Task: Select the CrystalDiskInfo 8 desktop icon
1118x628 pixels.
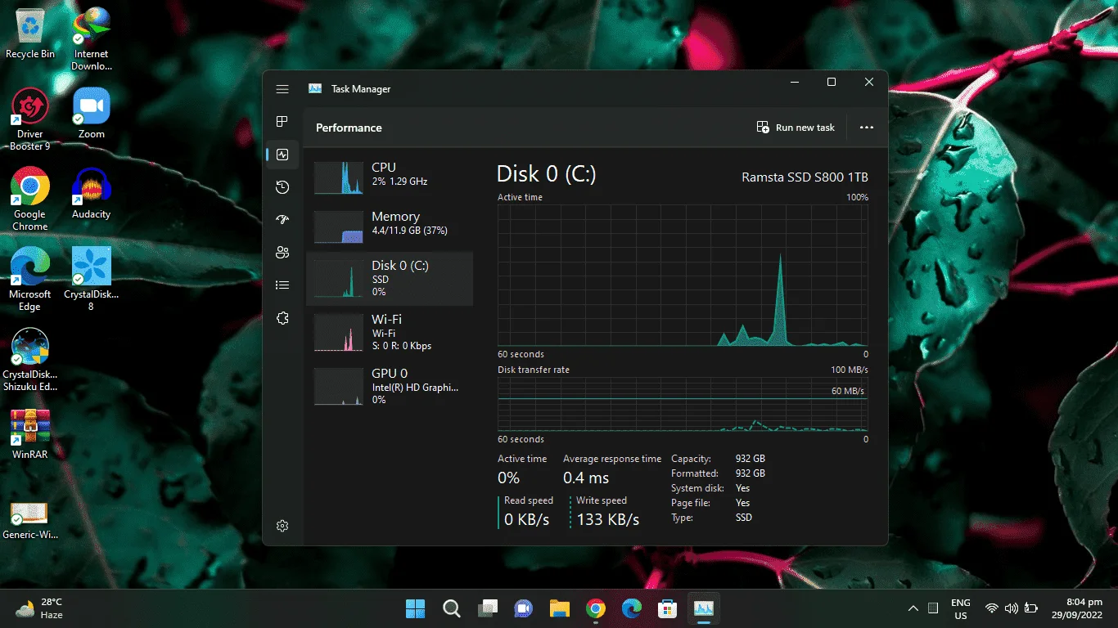Action: (x=92, y=280)
